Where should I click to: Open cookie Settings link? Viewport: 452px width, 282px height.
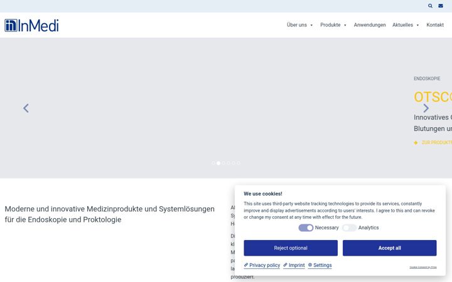click(320, 265)
